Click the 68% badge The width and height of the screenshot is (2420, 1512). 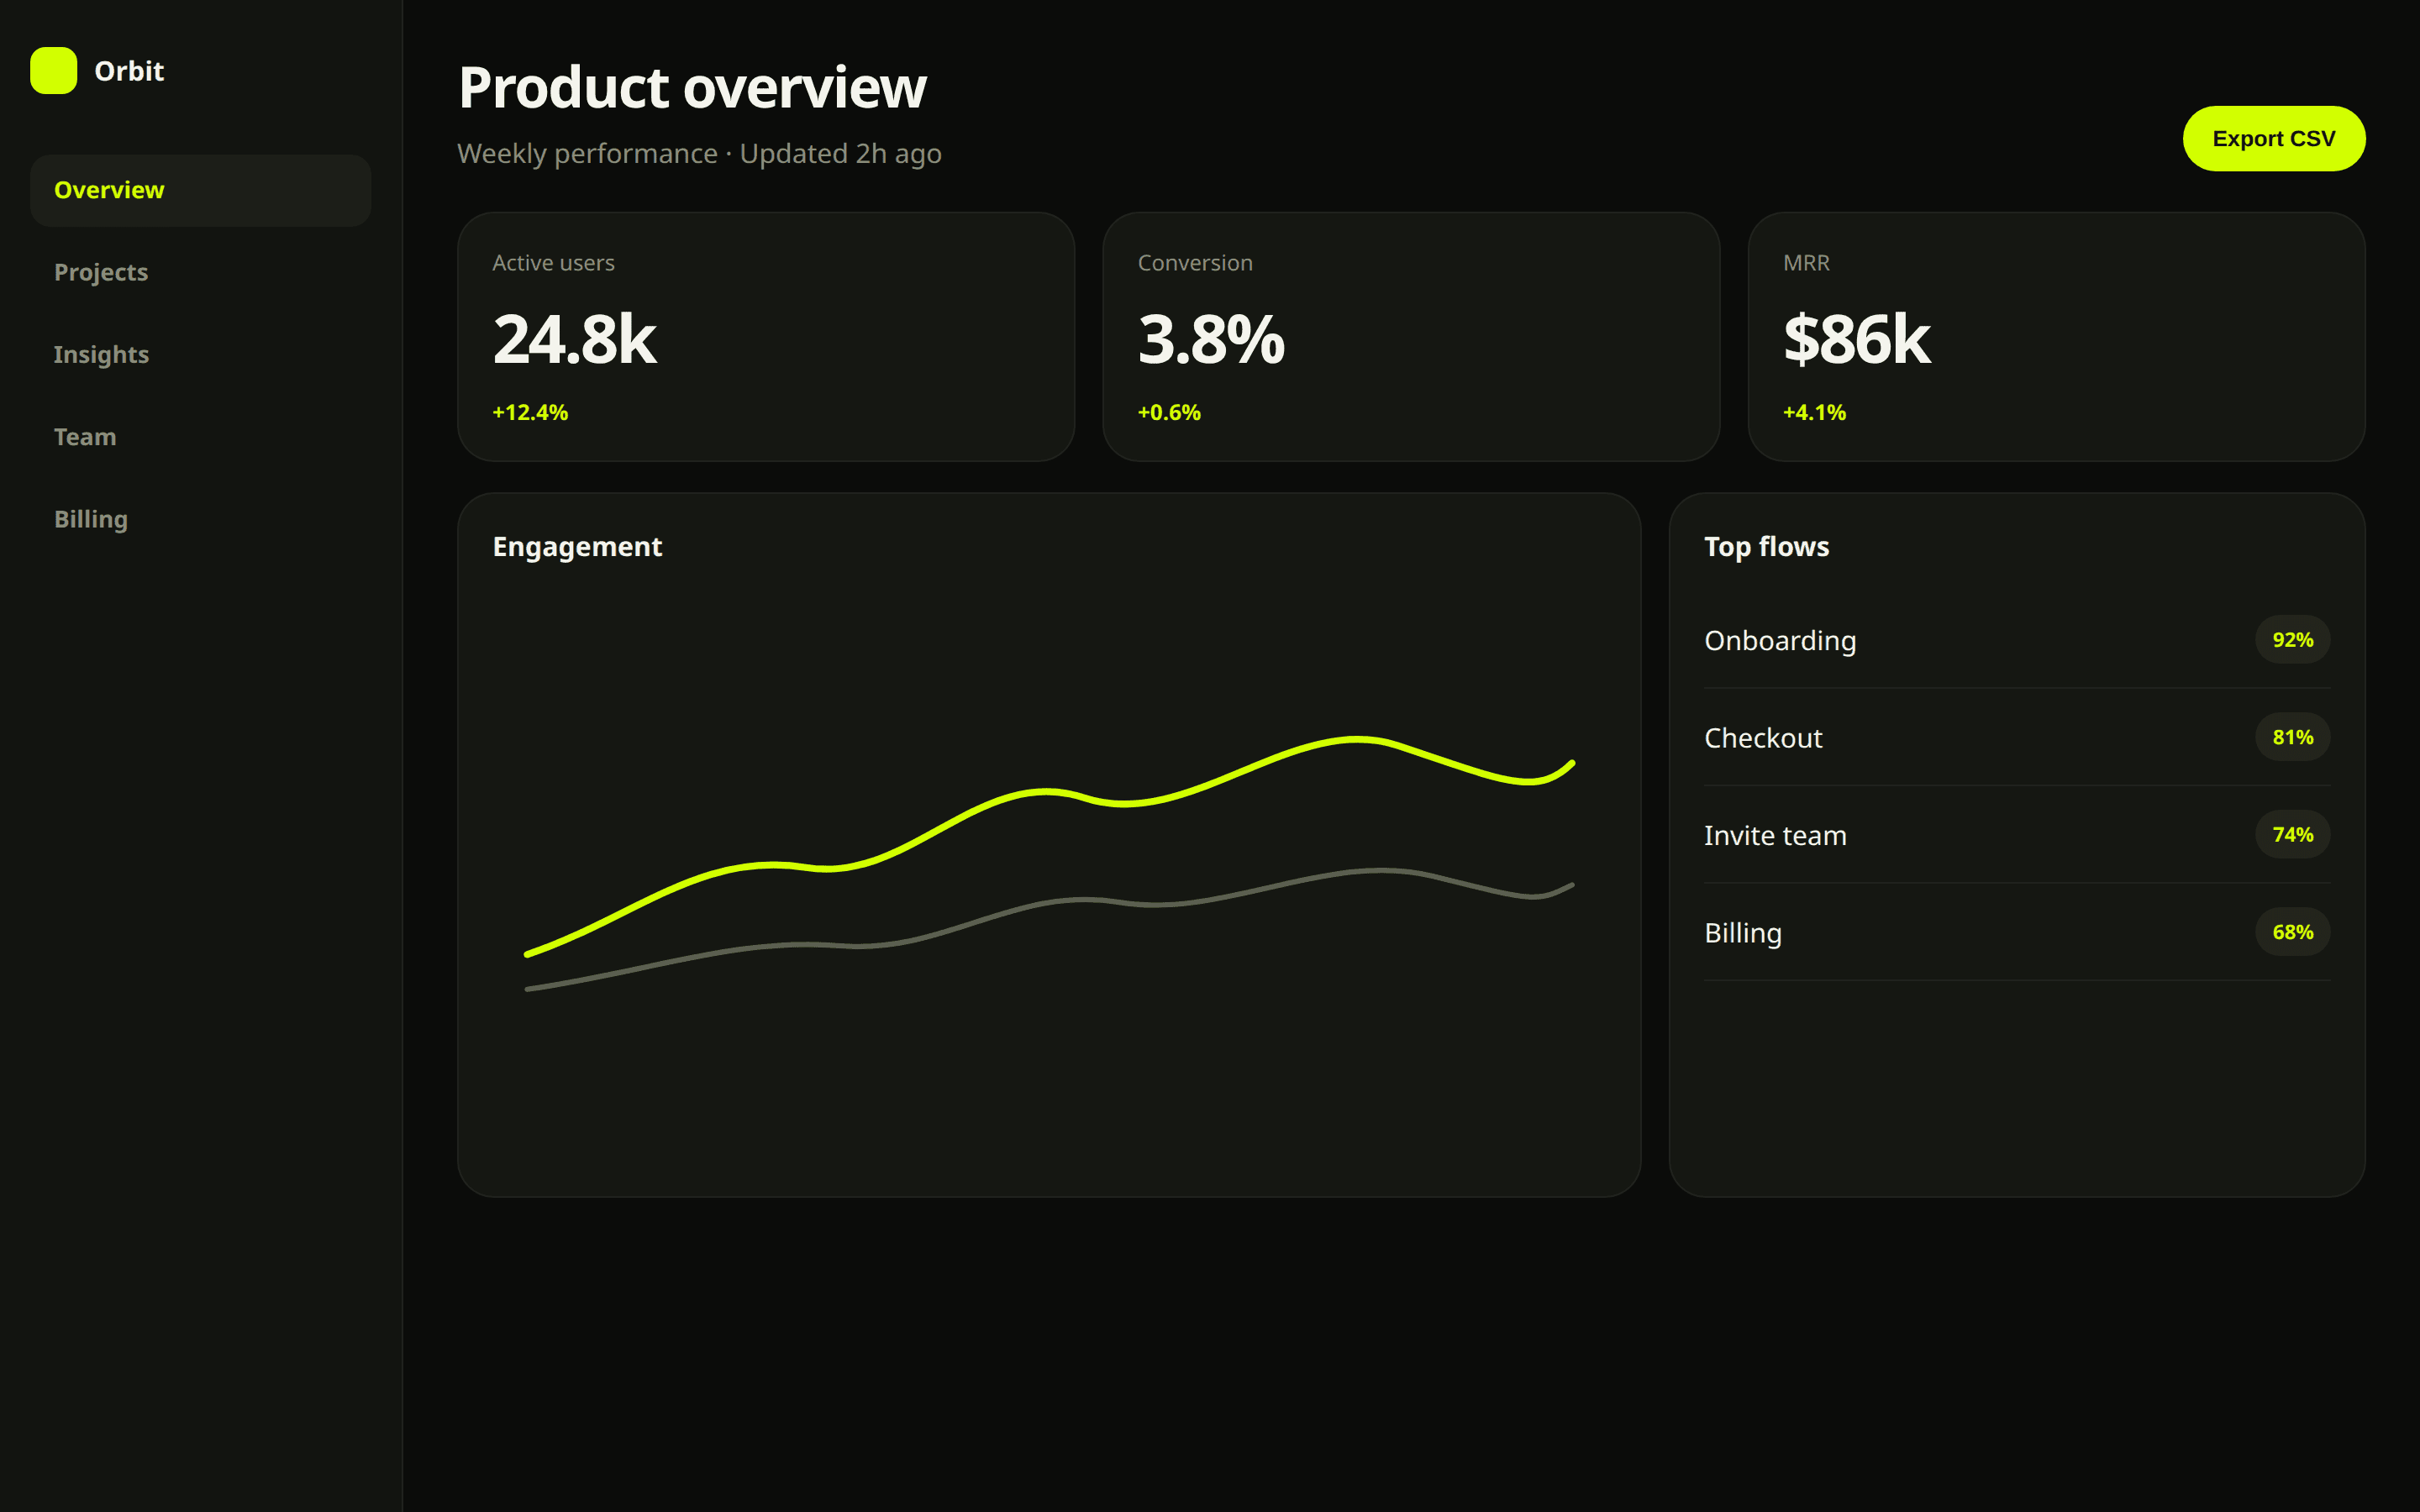pos(2292,932)
